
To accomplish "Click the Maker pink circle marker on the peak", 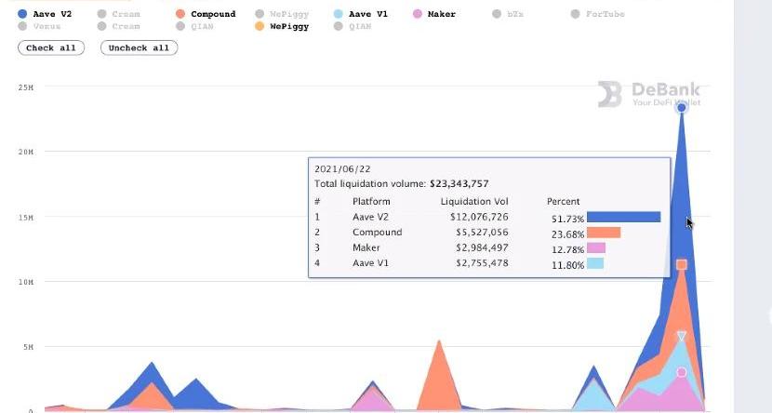I will 682,372.
